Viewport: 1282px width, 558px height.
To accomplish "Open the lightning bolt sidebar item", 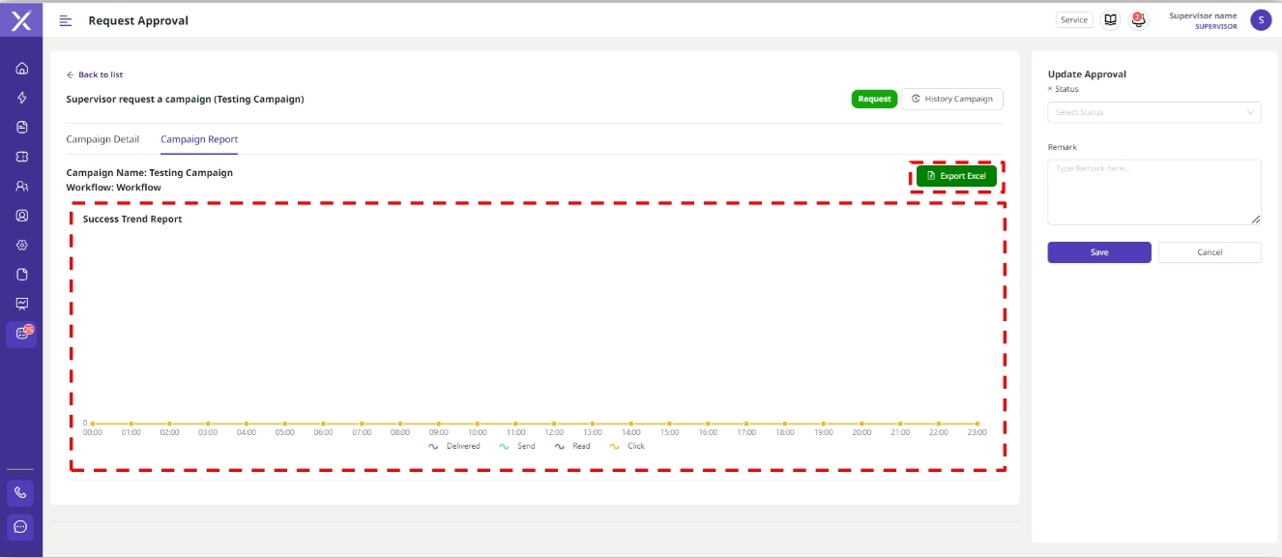I will click(22, 98).
